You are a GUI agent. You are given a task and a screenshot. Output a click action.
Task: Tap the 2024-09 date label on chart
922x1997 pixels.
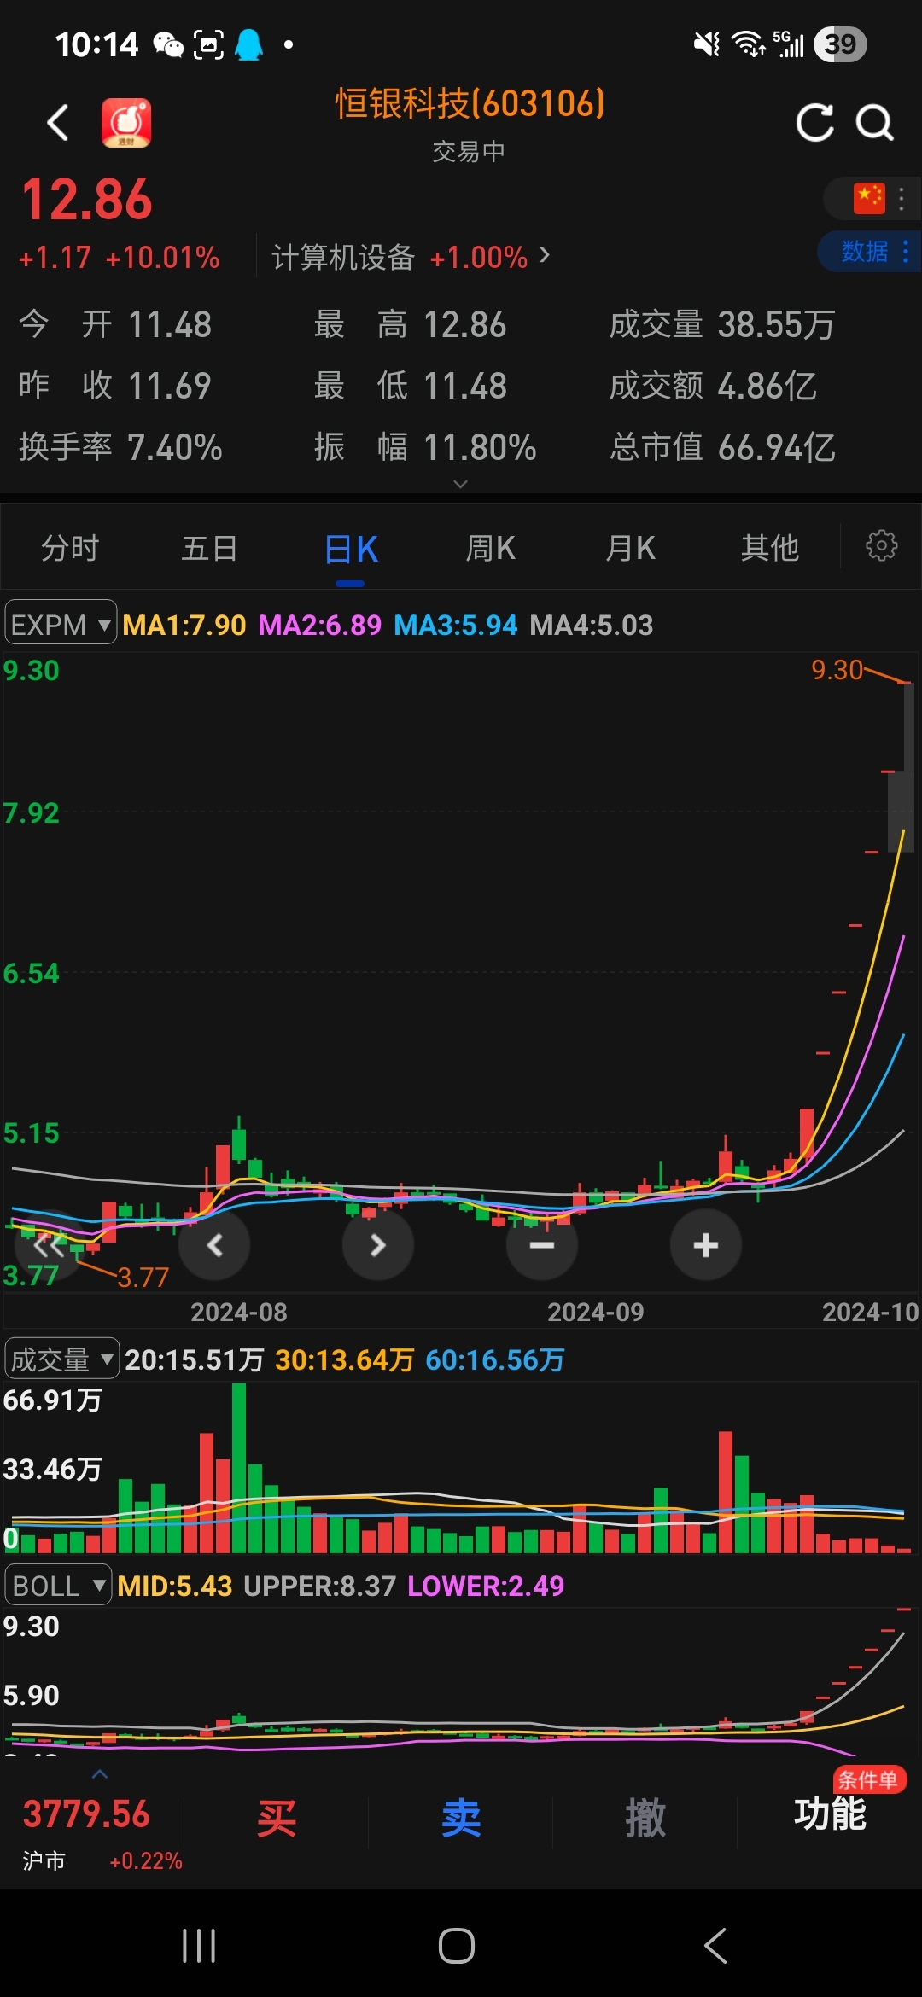[596, 1312]
